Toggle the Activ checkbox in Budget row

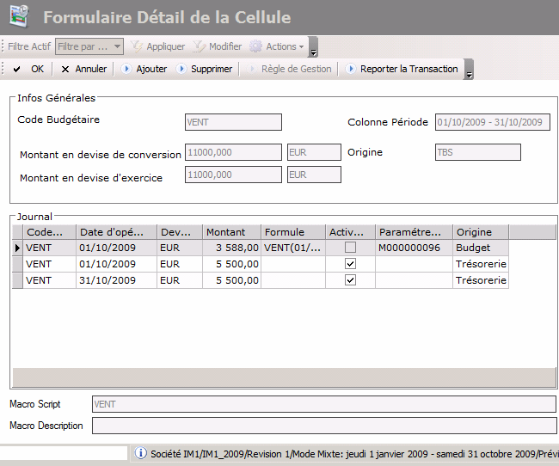(350, 248)
